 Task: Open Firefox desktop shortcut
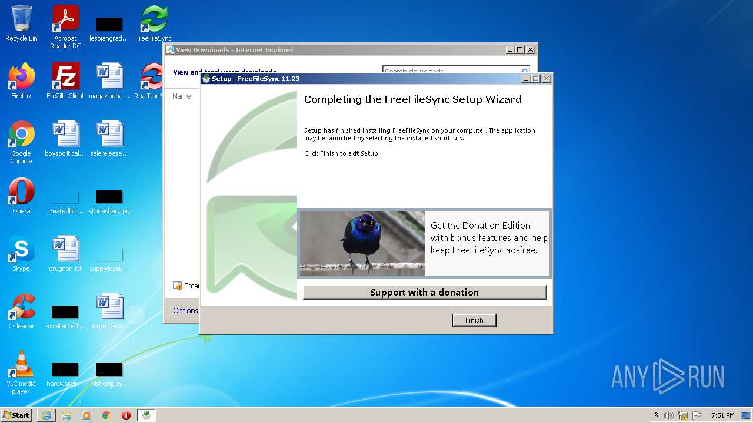point(21,81)
